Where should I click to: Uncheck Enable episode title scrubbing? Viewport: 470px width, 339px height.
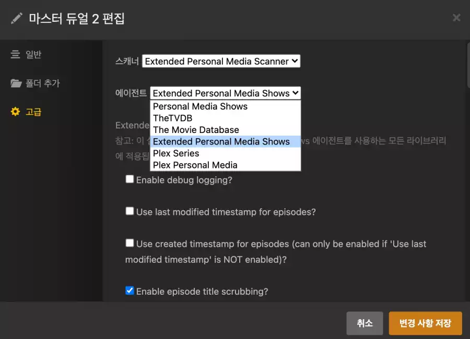tap(130, 290)
